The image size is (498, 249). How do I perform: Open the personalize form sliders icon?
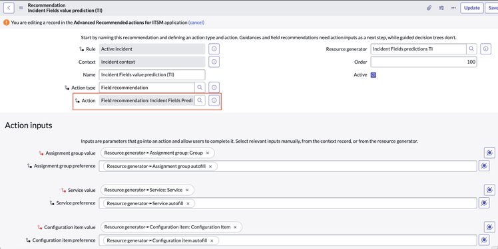[441, 8]
